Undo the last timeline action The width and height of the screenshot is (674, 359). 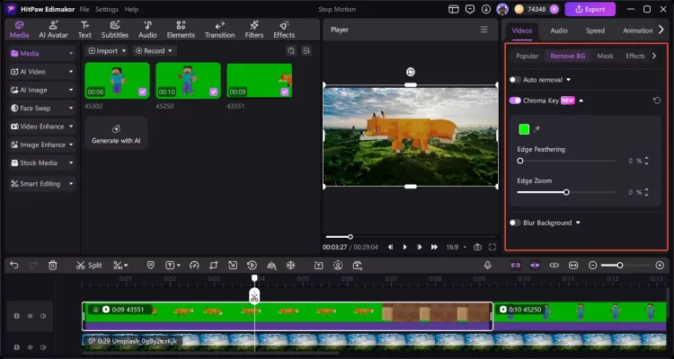14,266
